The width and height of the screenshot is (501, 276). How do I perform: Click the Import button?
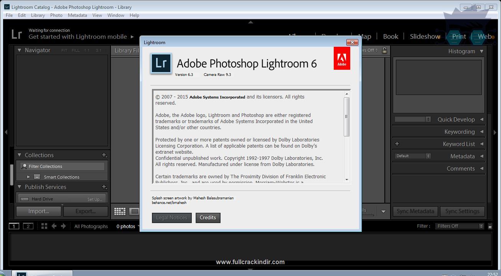tap(39, 211)
